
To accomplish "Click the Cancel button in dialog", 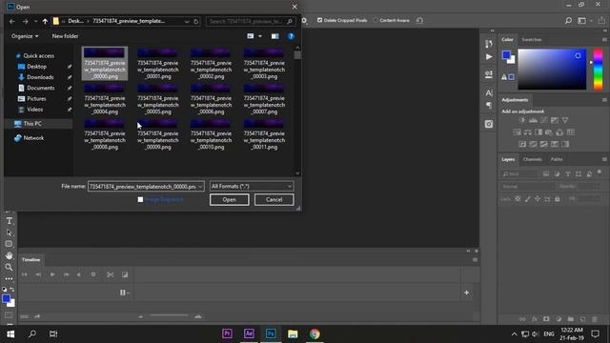I will pyautogui.click(x=274, y=199).
